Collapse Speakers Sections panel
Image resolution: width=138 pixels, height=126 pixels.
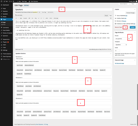point(111,53)
